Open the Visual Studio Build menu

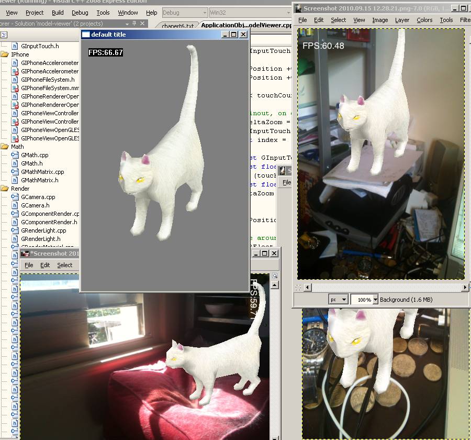coord(58,13)
